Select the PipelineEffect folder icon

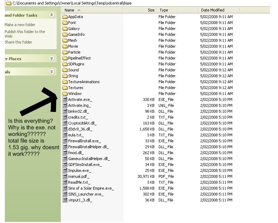coord(65,58)
